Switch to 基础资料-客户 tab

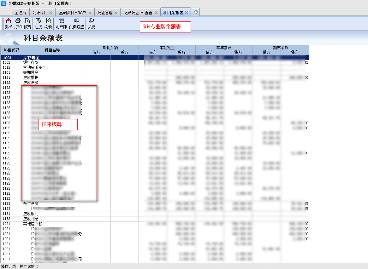point(72,13)
